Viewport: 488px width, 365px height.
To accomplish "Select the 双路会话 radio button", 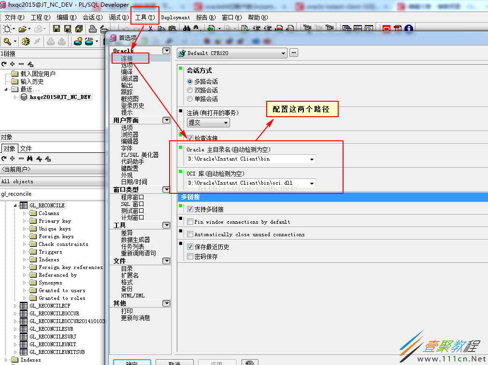I will click(x=190, y=90).
